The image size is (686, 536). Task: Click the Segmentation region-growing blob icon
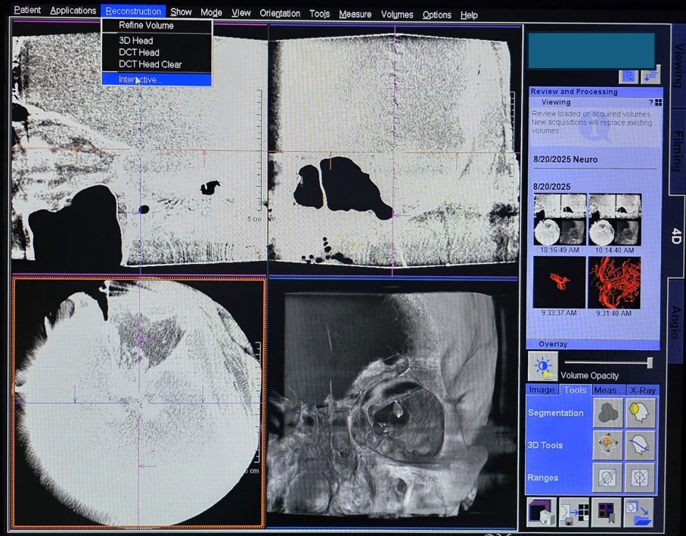607,413
